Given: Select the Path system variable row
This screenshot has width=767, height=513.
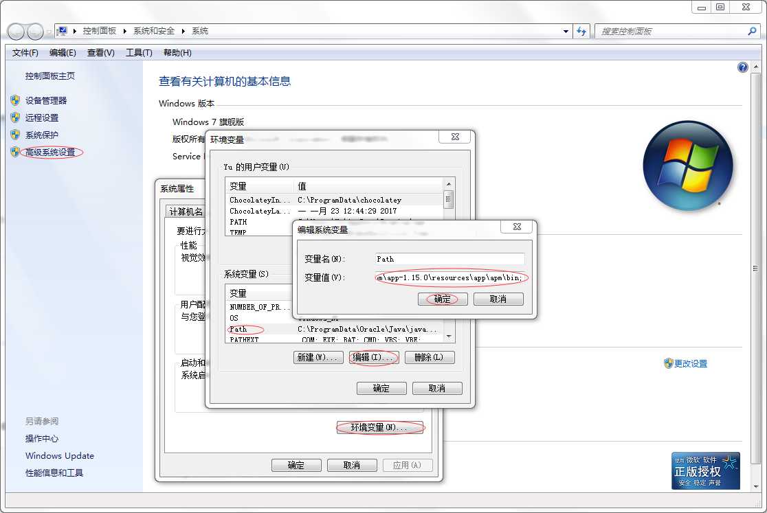Looking at the screenshot, I should click(335, 329).
